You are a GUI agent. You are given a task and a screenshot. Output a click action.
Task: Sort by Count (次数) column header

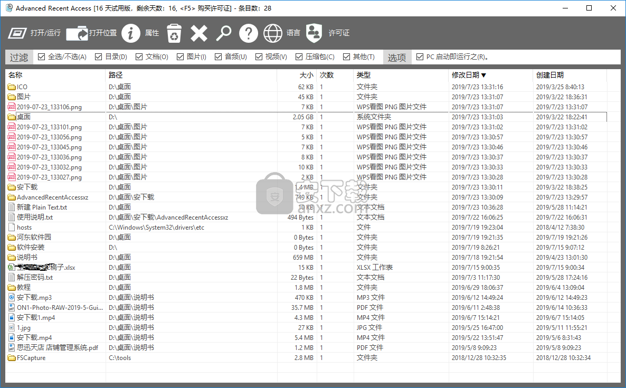tap(335, 75)
